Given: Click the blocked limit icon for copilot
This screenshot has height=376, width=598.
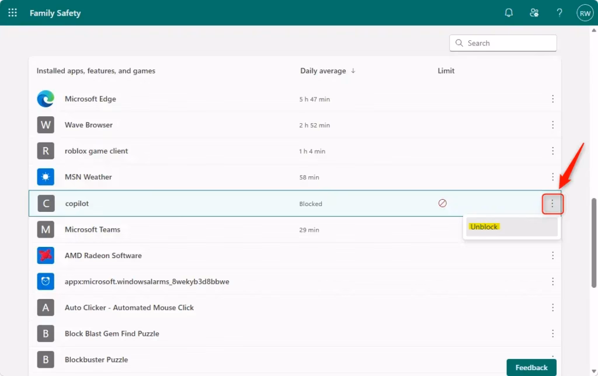Looking at the screenshot, I should click(443, 203).
